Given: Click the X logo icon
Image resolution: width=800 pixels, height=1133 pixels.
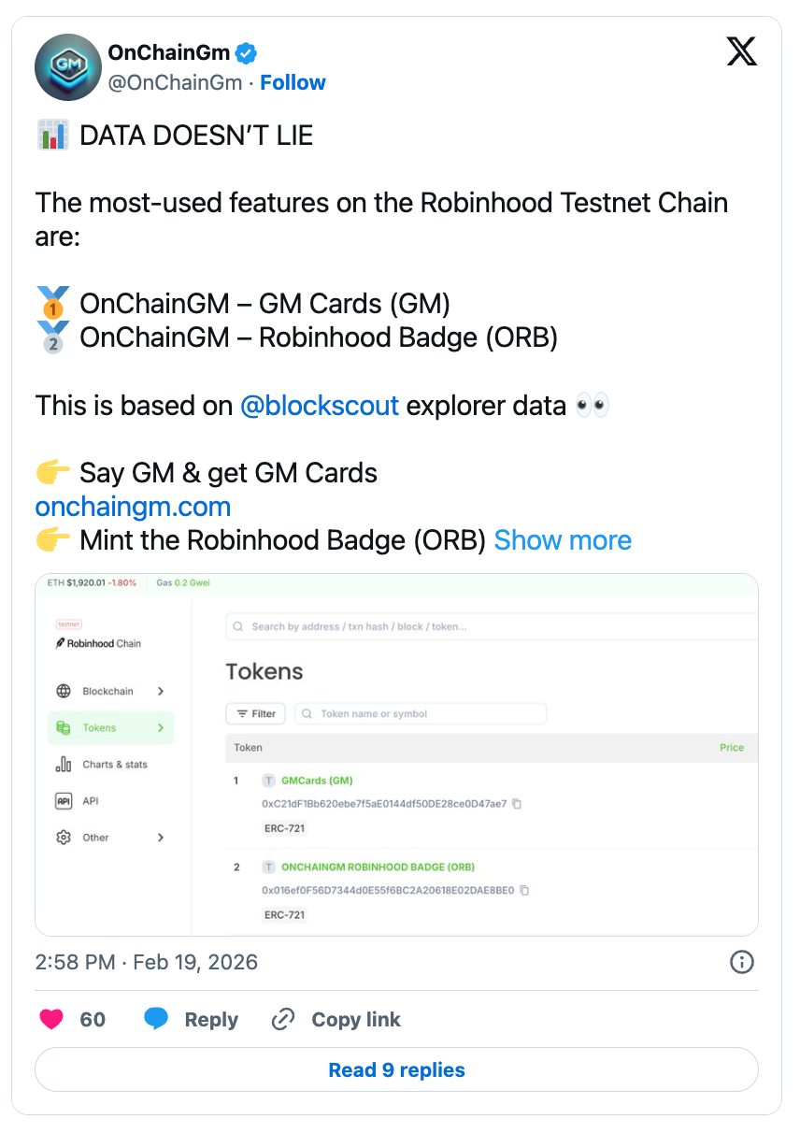Looking at the screenshot, I should coord(741,52).
